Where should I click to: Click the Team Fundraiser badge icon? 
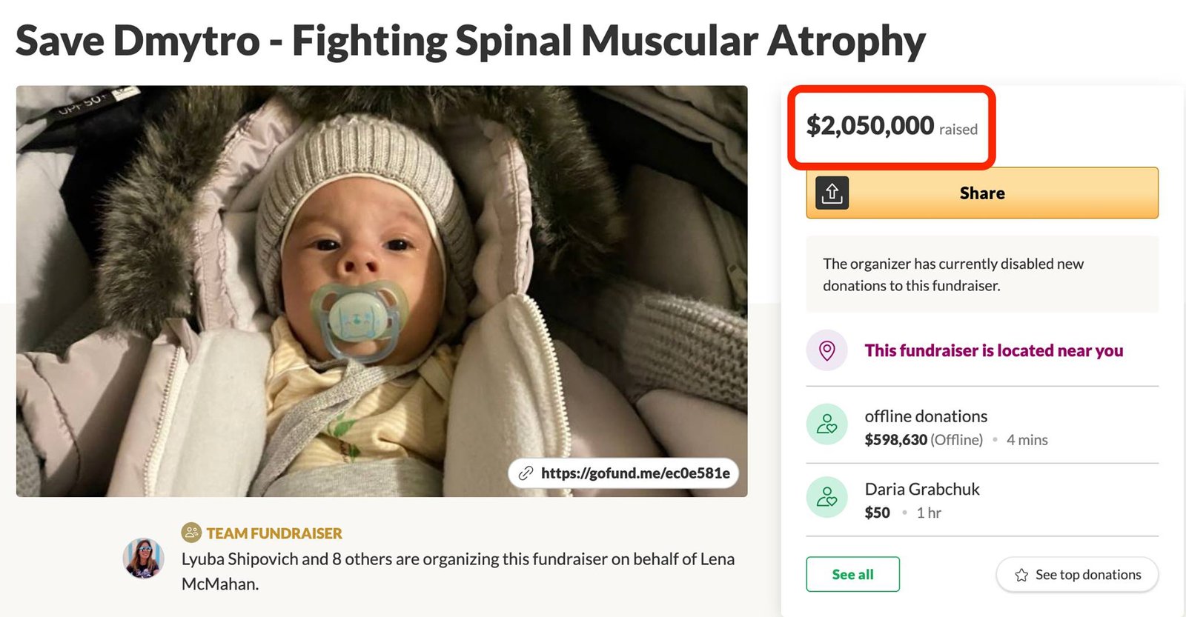point(191,533)
